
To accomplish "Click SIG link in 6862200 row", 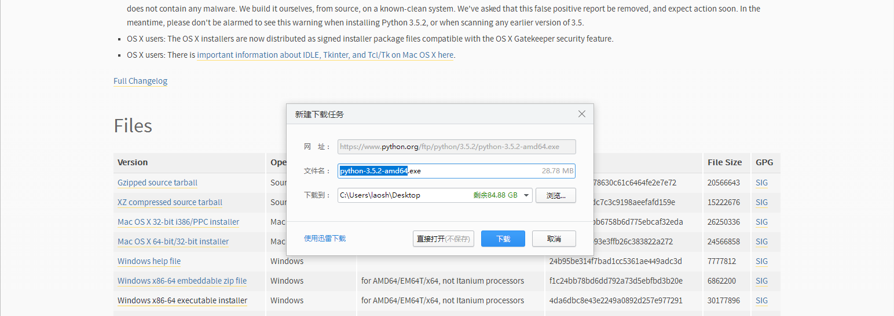I will click(761, 281).
